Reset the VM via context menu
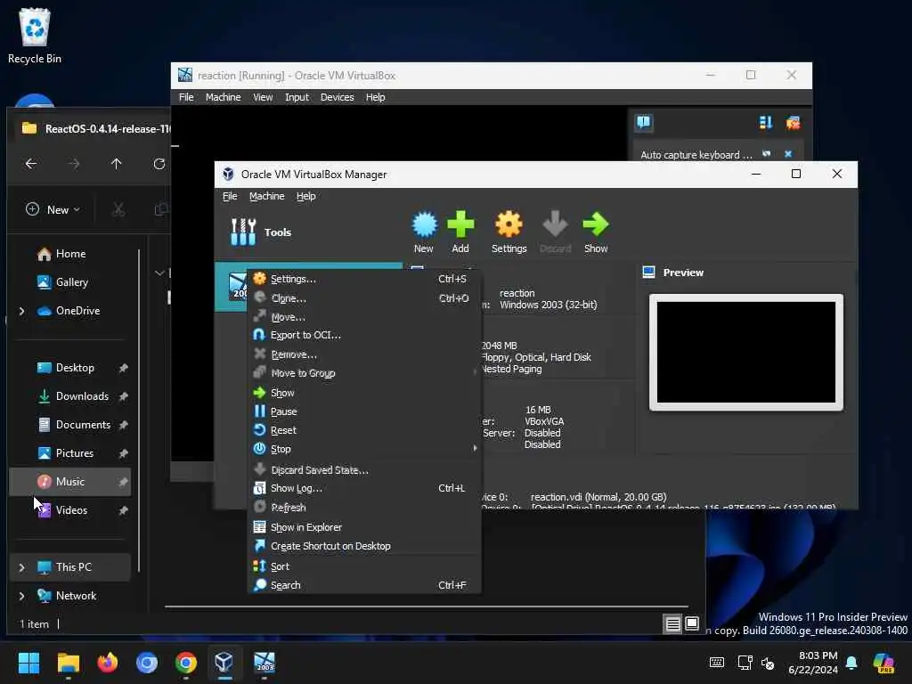 coord(364,430)
